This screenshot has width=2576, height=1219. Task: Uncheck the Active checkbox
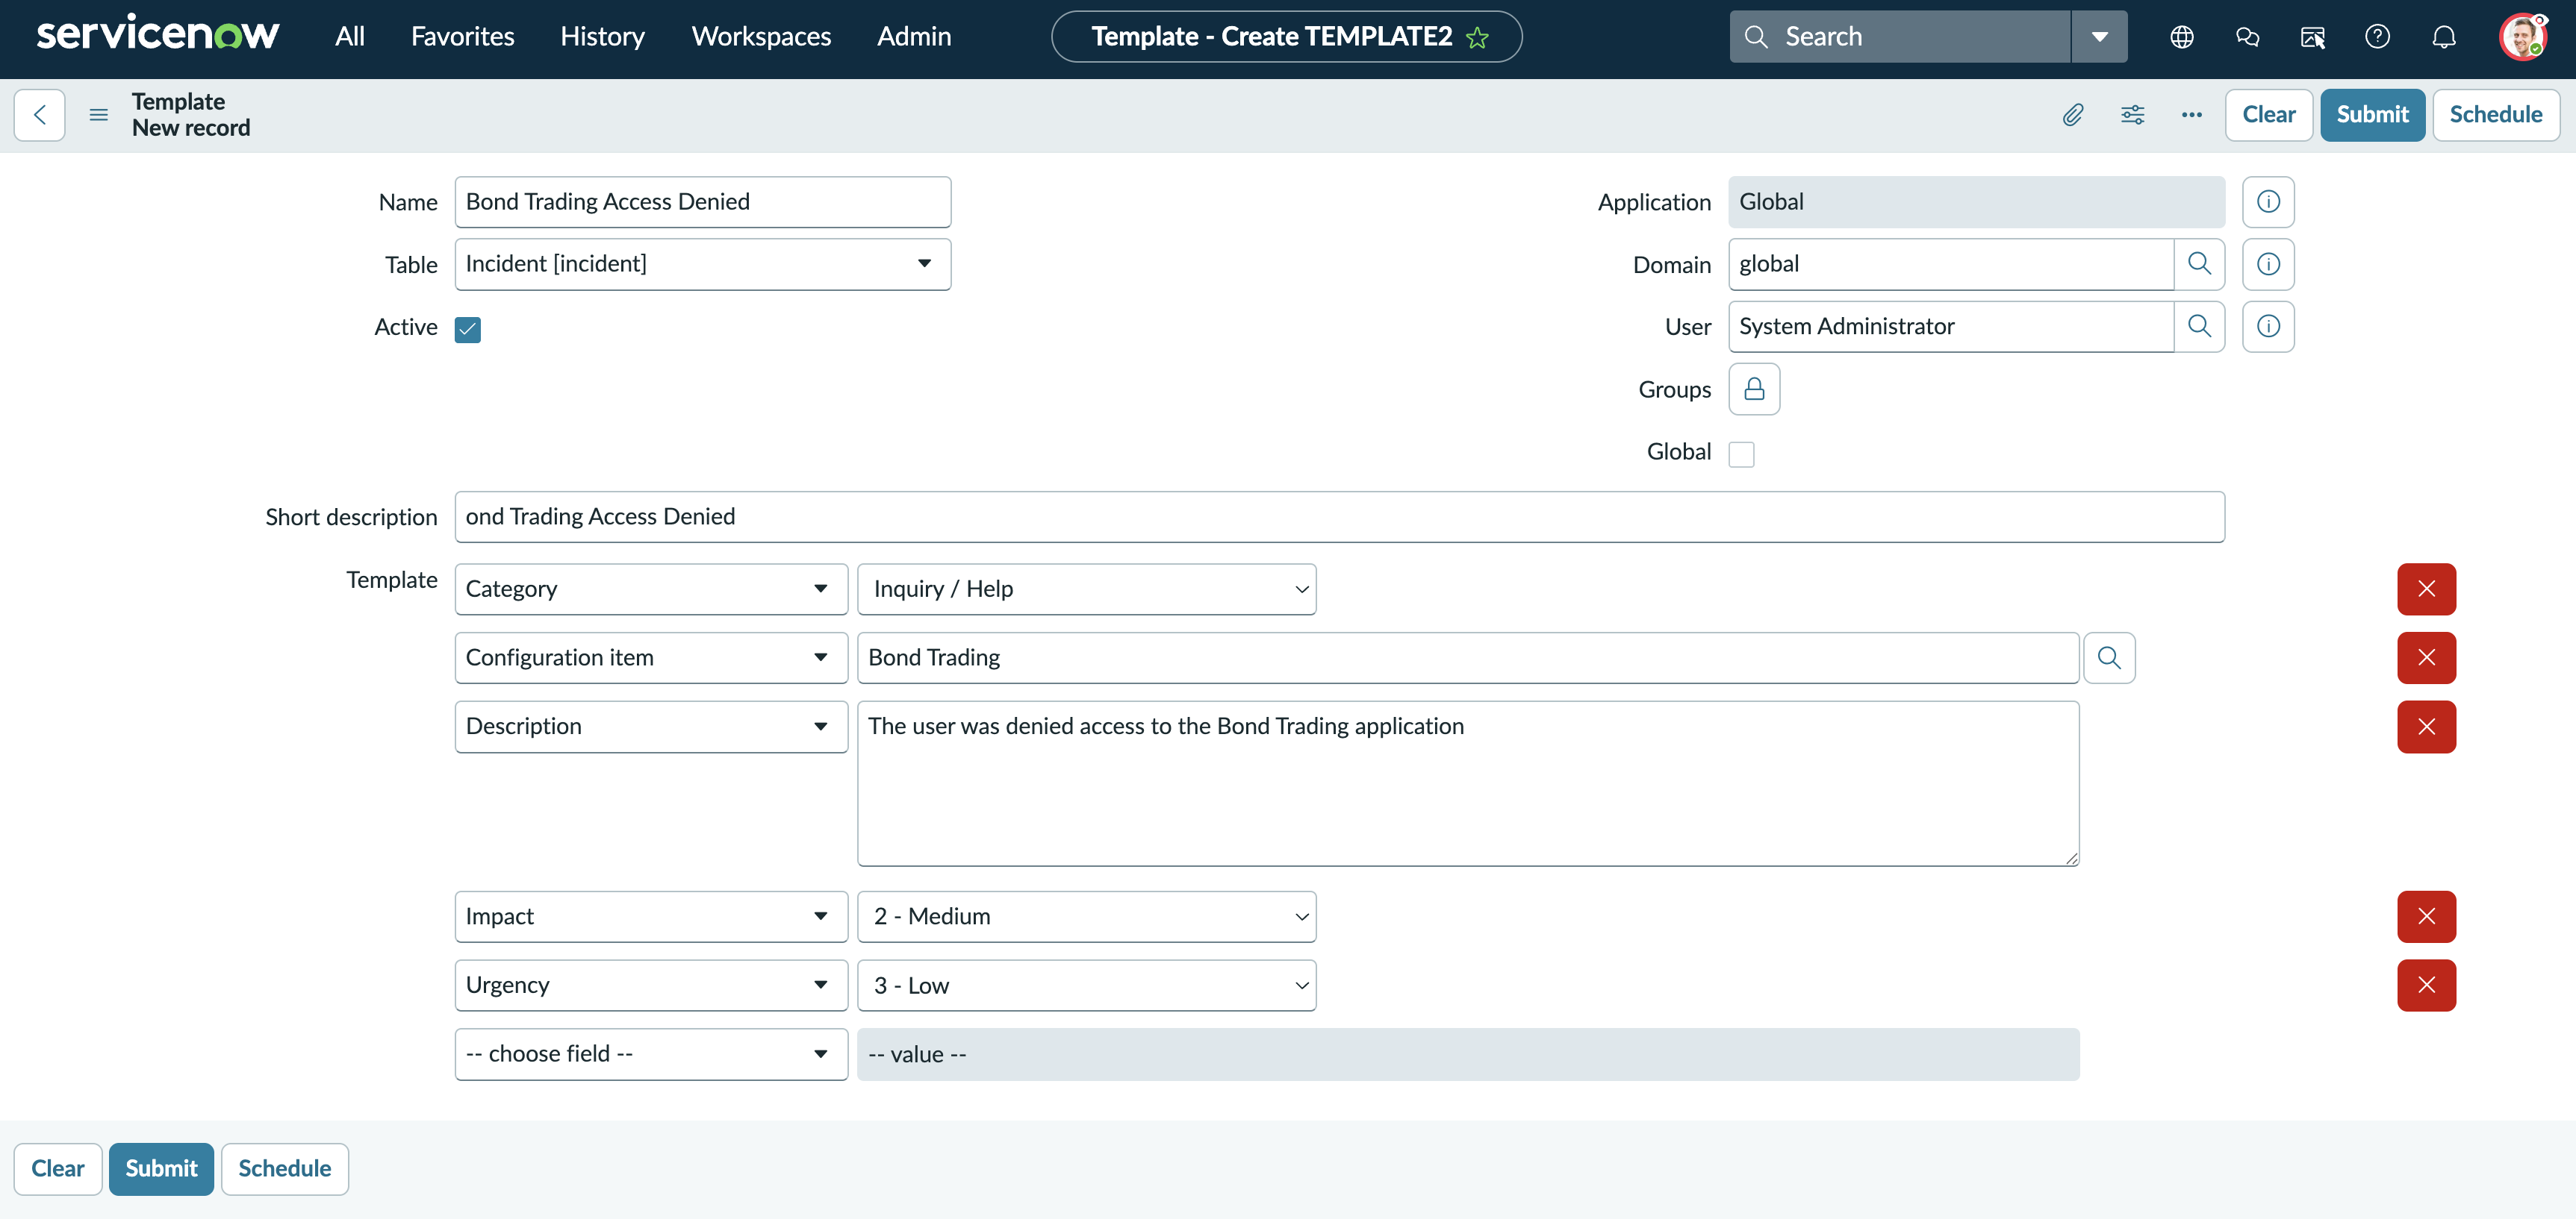(x=467, y=329)
